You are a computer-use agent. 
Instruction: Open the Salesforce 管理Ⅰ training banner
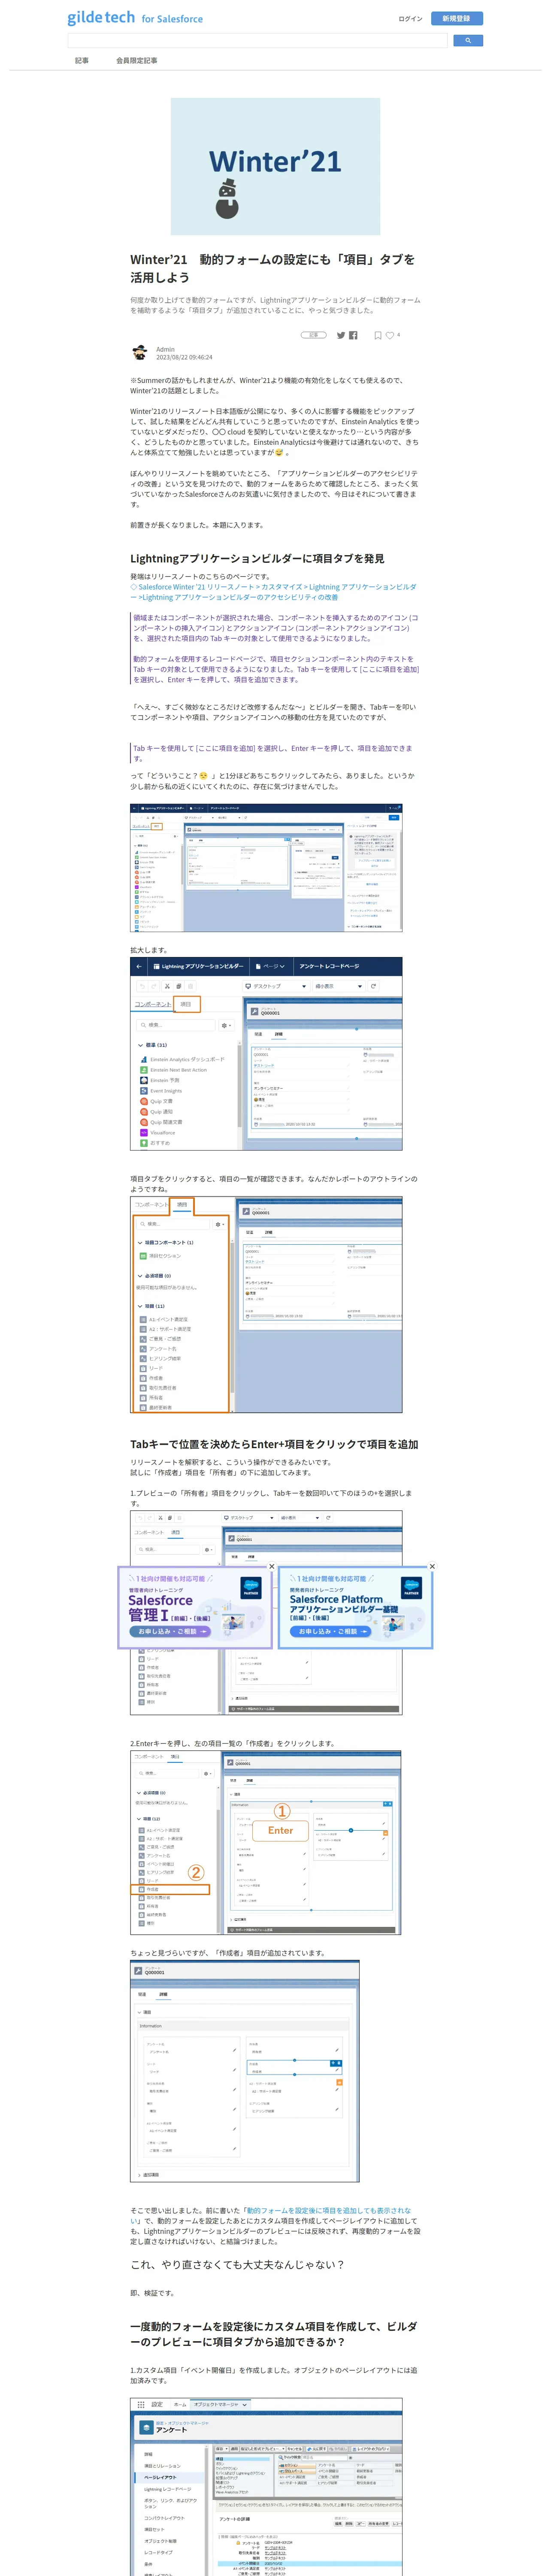(195, 1607)
